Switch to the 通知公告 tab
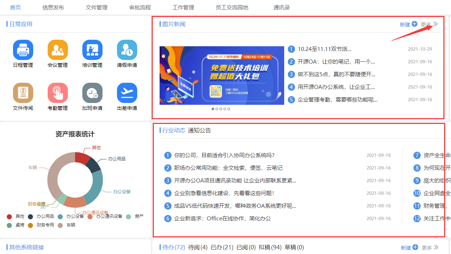Viewport: 451px width, 254px height. coord(199,130)
